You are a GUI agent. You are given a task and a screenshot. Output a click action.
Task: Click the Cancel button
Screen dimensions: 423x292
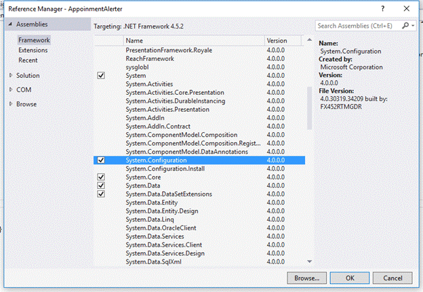tap(392, 278)
